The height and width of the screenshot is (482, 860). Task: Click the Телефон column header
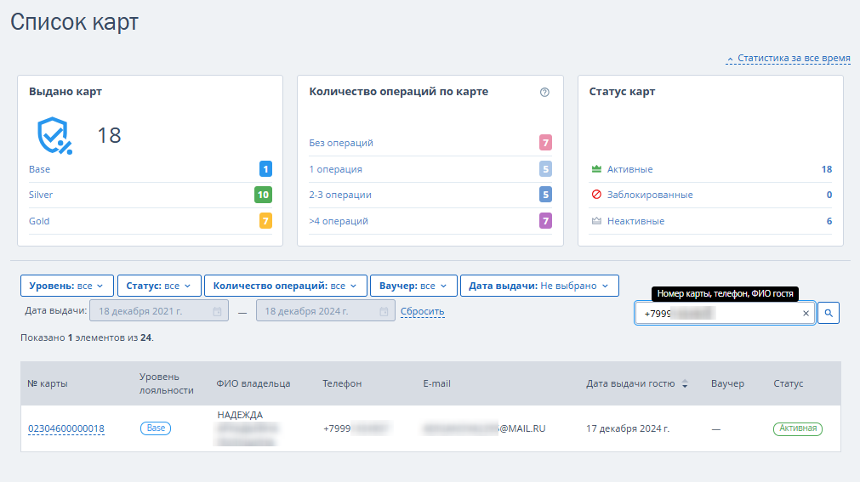click(342, 383)
